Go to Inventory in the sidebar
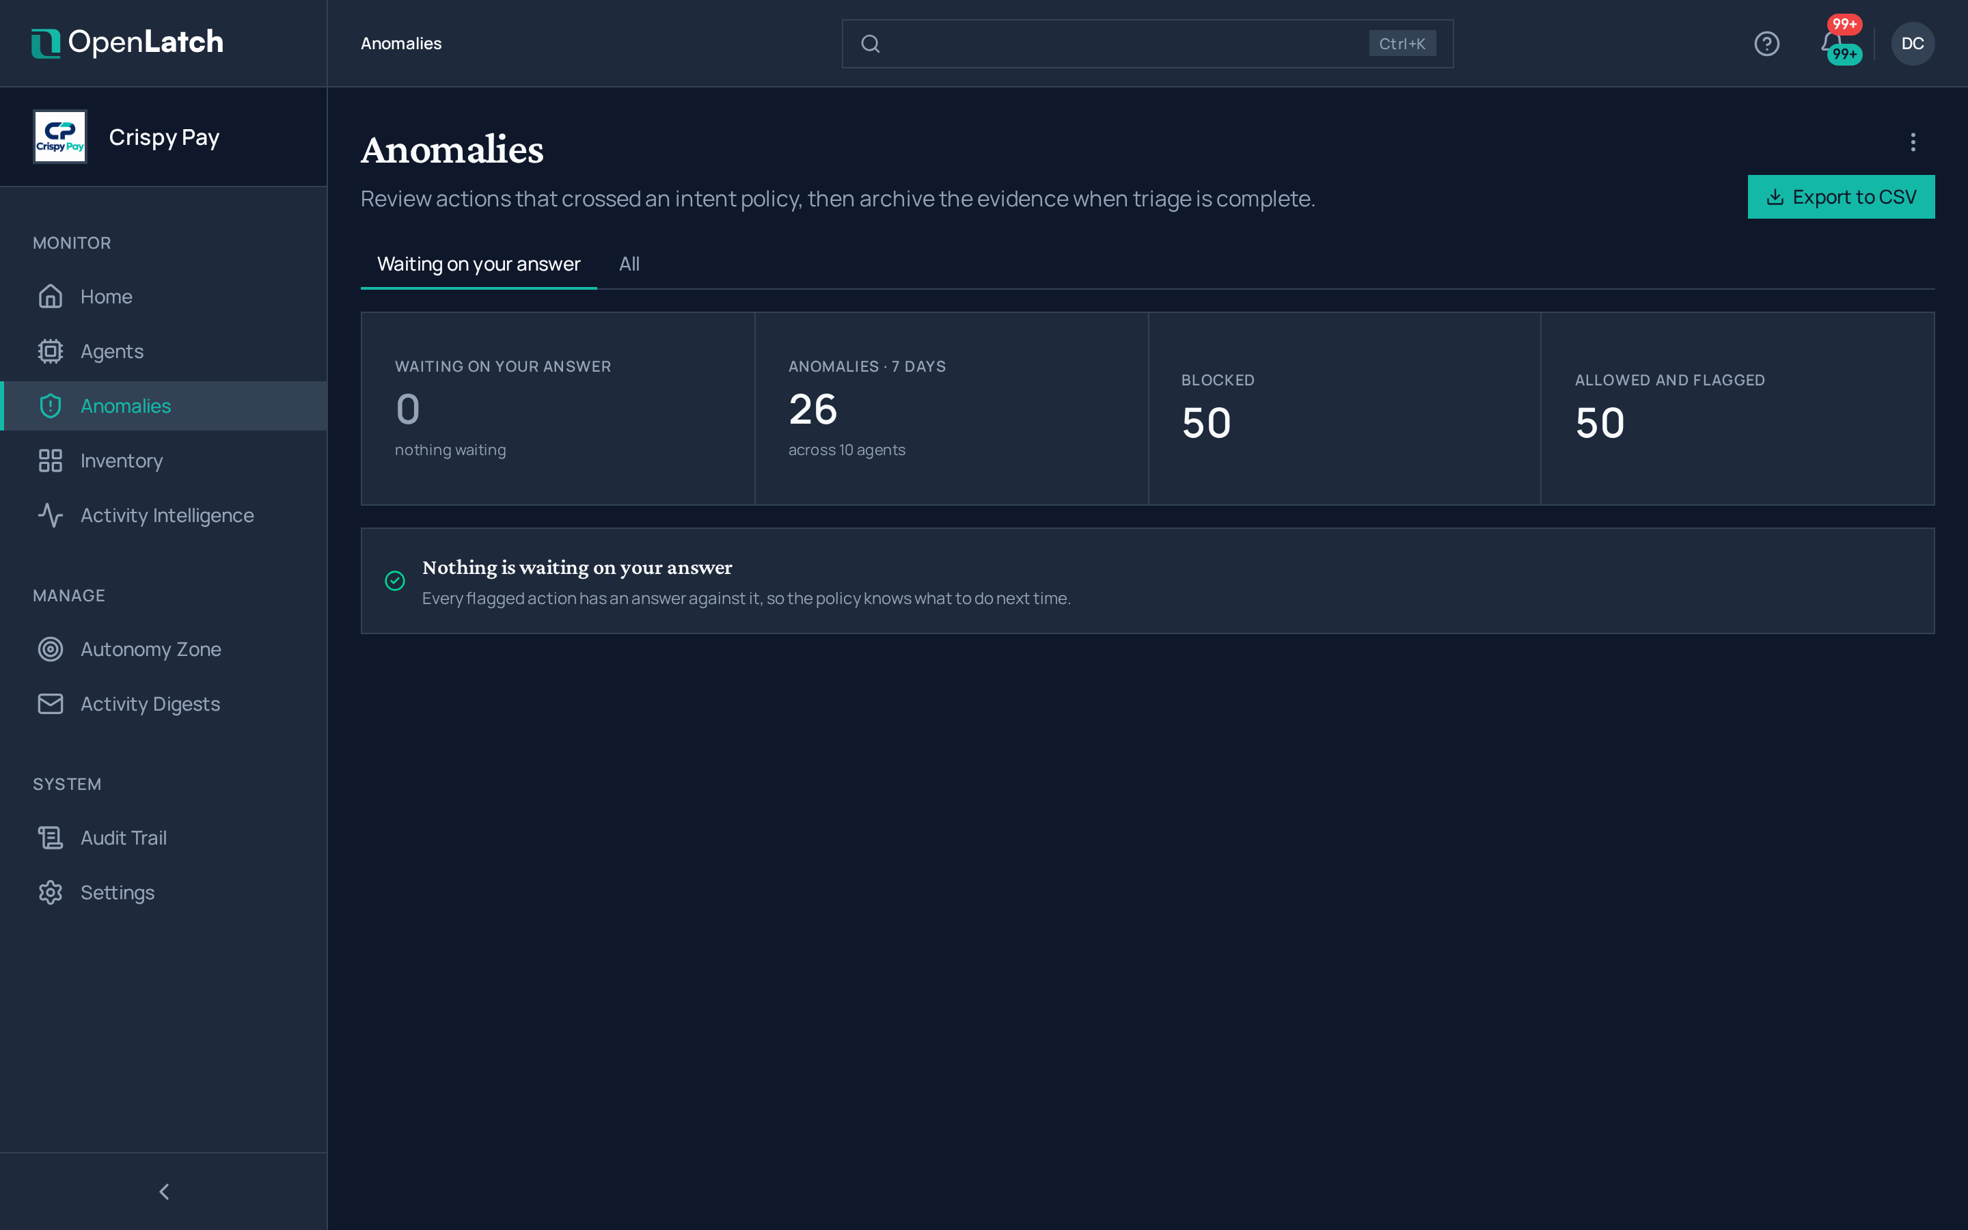This screenshot has width=1968, height=1230. tap(163, 461)
